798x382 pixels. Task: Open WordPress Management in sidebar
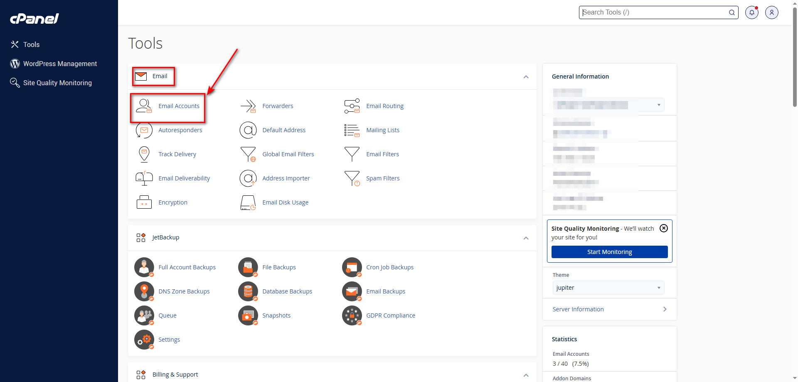coord(60,64)
